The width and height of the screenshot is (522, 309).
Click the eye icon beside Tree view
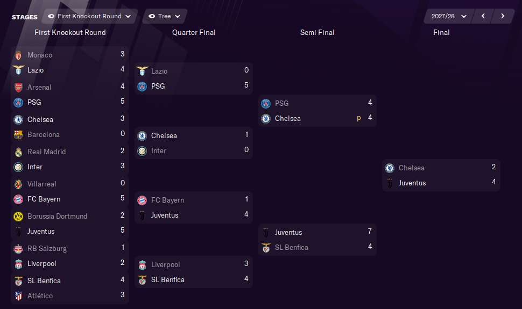point(152,16)
